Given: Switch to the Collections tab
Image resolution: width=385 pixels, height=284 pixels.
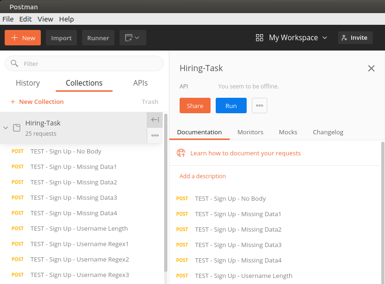Looking at the screenshot, I should [84, 83].
